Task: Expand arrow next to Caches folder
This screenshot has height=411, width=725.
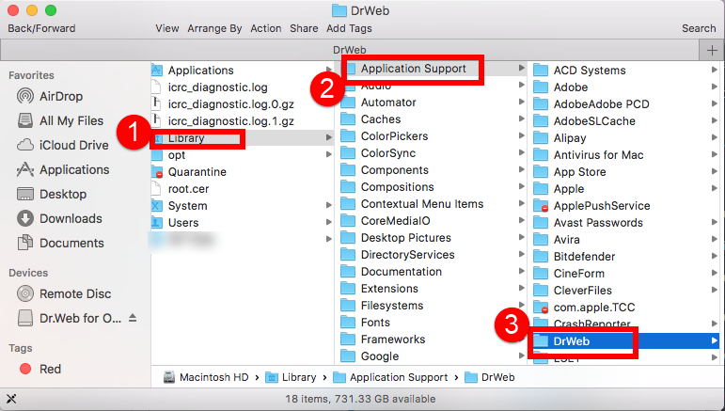Action: 522,119
